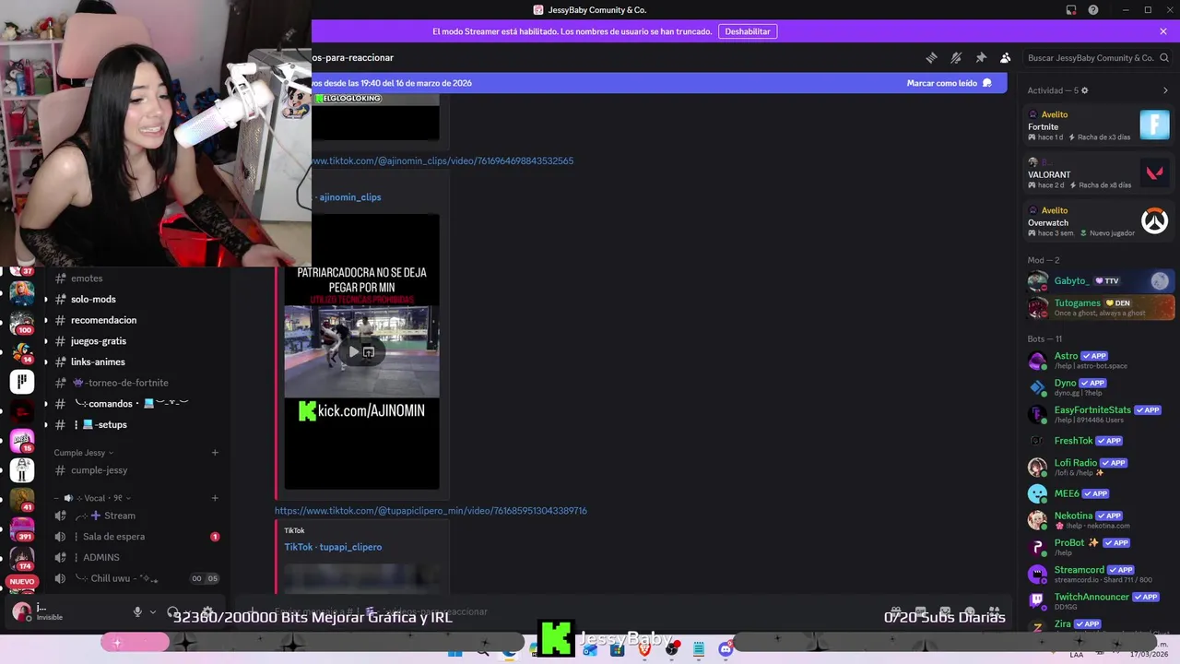The width and height of the screenshot is (1180, 664).
Task: Toggle microphone mute in user panel
Action: [x=137, y=611]
